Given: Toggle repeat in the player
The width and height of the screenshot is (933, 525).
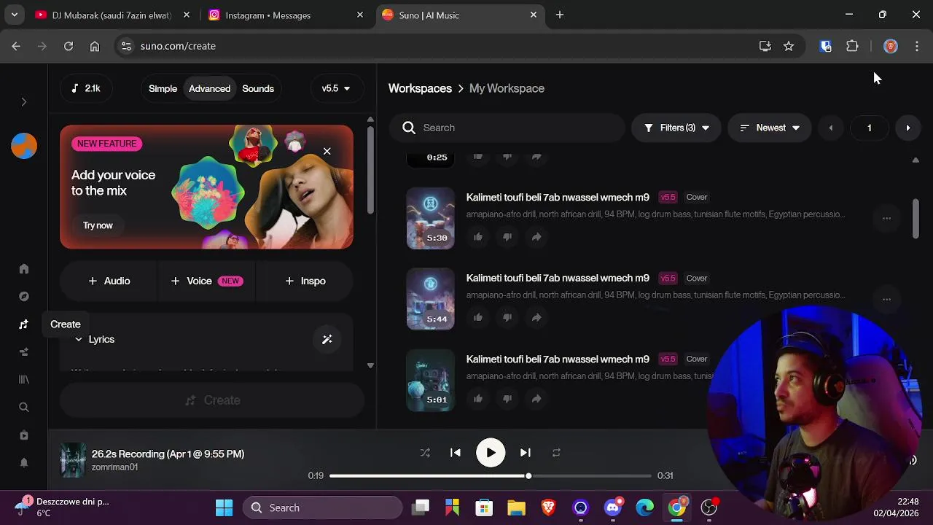Looking at the screenshot, I should 556,453.
